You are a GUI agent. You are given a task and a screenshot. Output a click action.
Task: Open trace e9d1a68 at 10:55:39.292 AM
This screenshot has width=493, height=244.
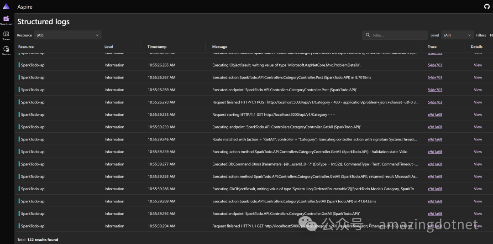point(435,213)
